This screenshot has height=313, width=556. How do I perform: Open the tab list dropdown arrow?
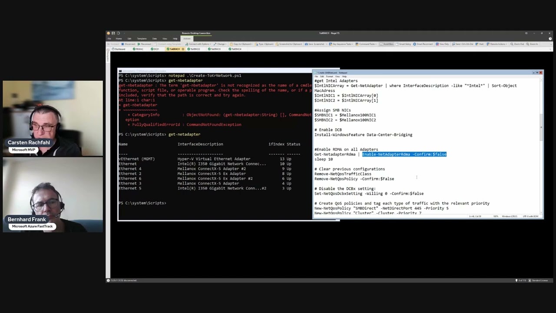(x=551, y=49)
